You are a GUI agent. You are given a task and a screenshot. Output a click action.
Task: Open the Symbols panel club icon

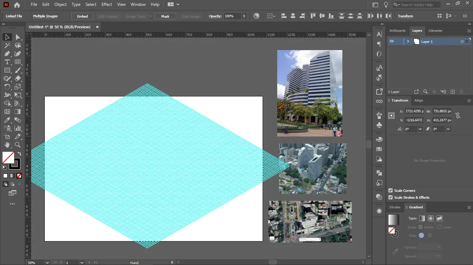379,125
